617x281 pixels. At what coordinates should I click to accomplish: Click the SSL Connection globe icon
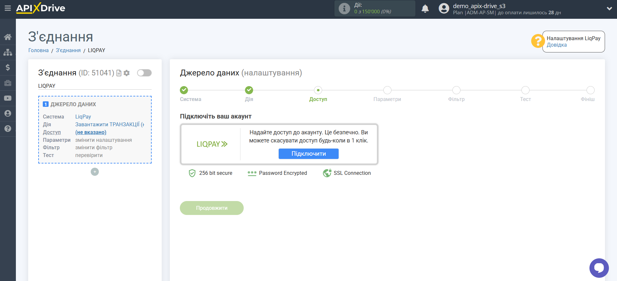pyautogui.click(x=327, y=173)
